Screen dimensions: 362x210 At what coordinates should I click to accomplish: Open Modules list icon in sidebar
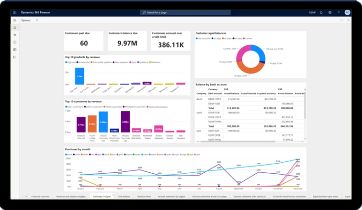pos(15,57)
